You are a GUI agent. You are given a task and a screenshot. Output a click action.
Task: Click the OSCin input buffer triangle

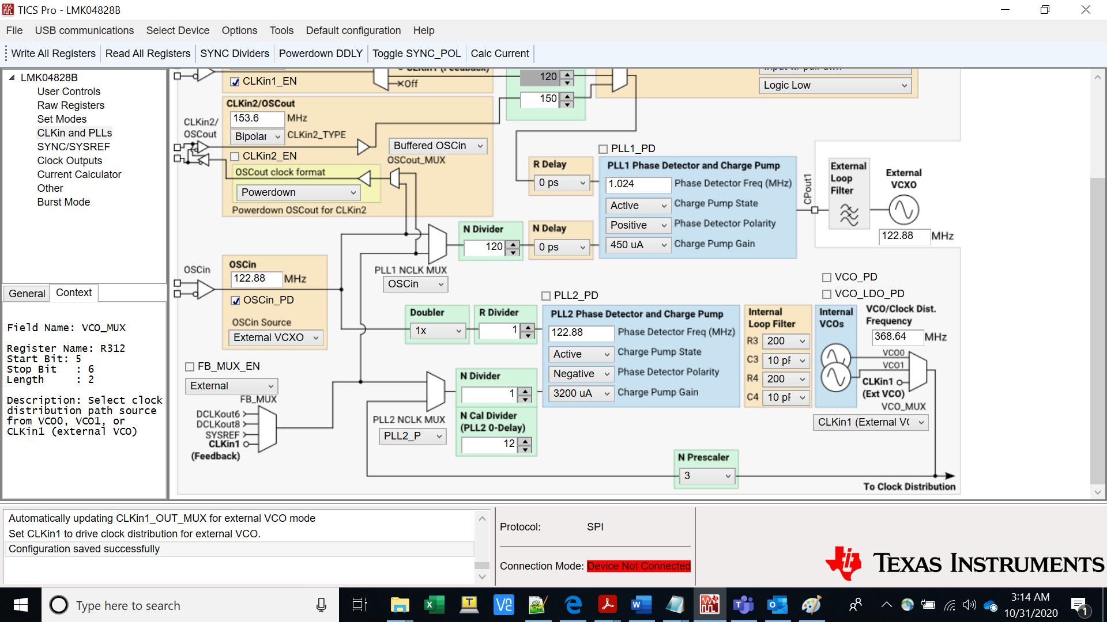[206, 289]
